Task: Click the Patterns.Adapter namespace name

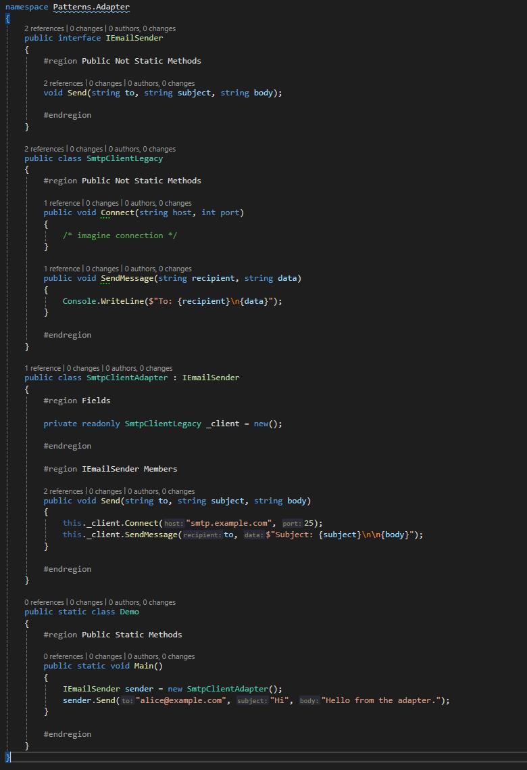Action: pyautogui.click(x=91, y=7)
